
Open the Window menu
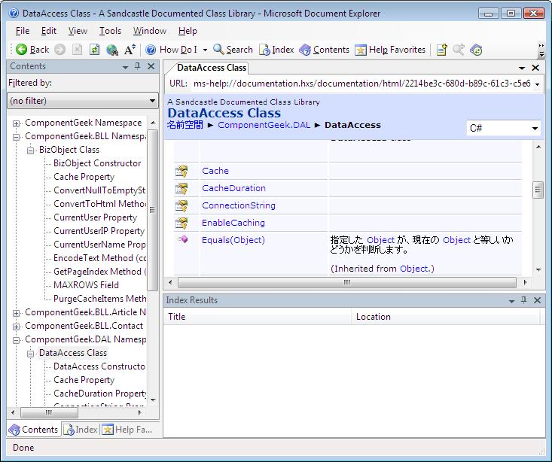[x=150, y=31]
